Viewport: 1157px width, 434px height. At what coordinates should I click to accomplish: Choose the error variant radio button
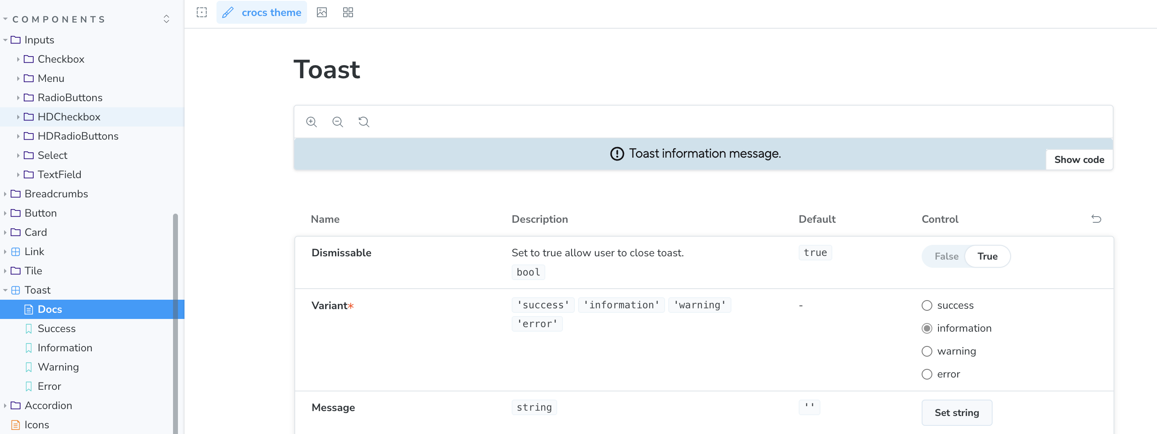(927, 374)
